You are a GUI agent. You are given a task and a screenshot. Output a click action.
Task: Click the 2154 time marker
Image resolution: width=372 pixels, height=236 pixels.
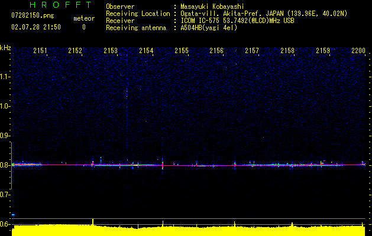point(146,51)
